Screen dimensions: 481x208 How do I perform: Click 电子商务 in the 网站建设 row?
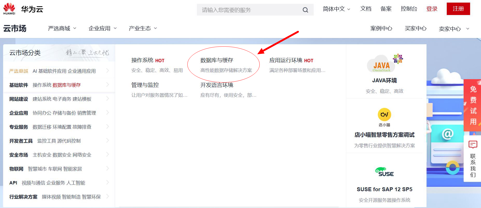(62, 99)
